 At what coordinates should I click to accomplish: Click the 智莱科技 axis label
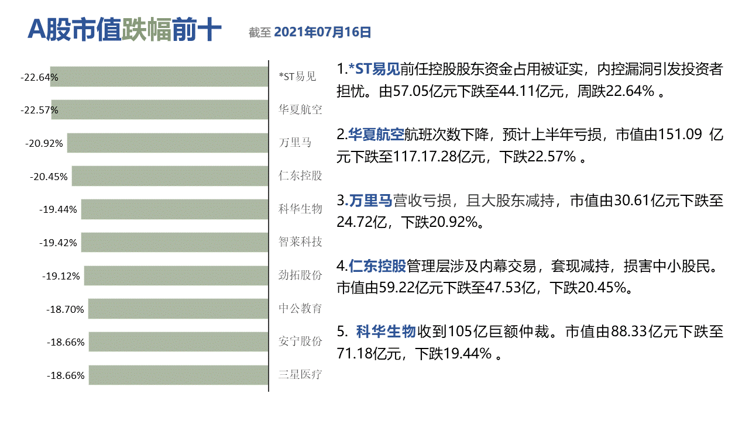[300, 242]
